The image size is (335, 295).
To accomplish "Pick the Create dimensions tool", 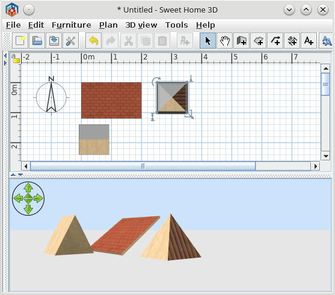I will point(292,41).
